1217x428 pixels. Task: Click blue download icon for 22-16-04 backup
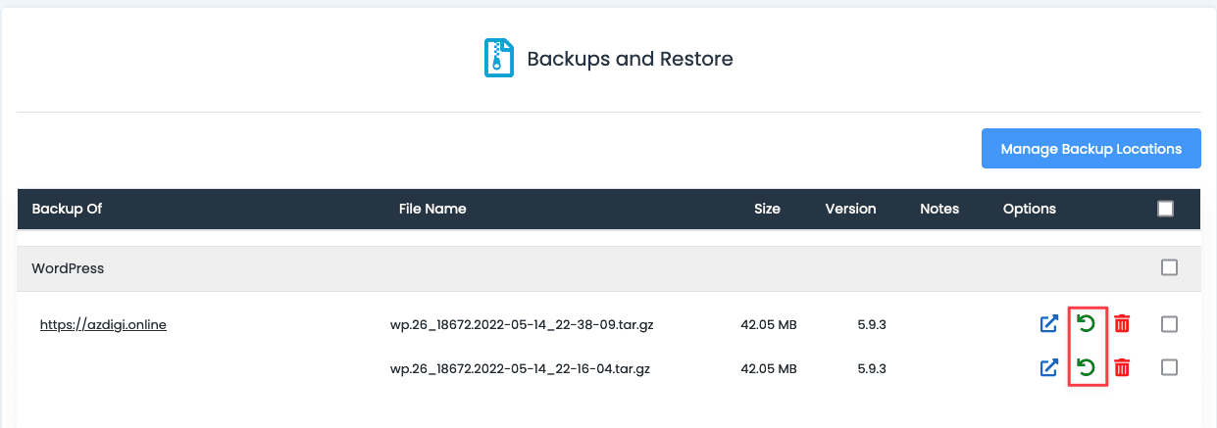[1049, 368]
